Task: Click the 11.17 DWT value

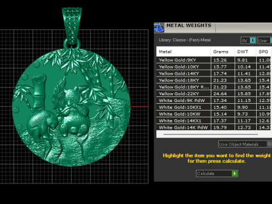Action: 244,121
